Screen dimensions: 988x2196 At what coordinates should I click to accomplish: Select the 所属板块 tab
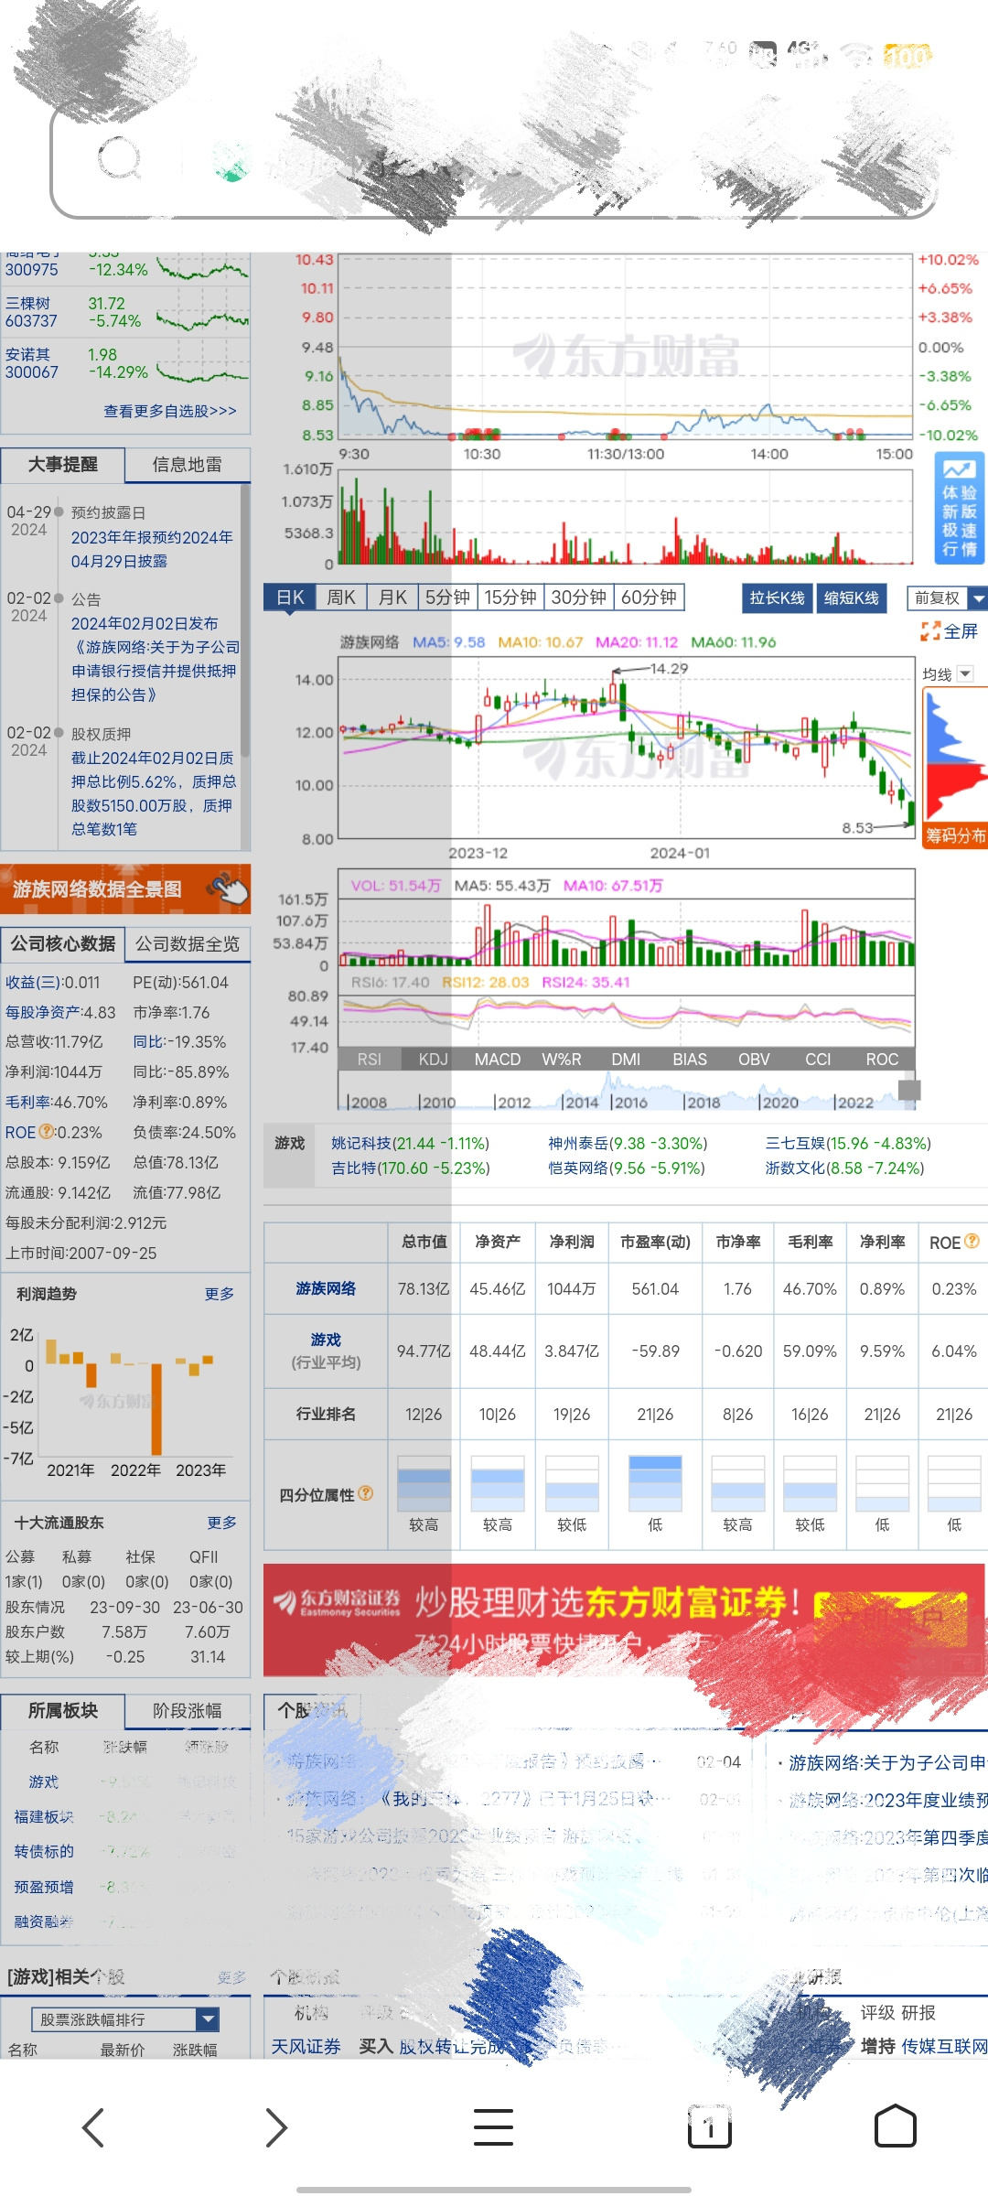click(62, 1710)
